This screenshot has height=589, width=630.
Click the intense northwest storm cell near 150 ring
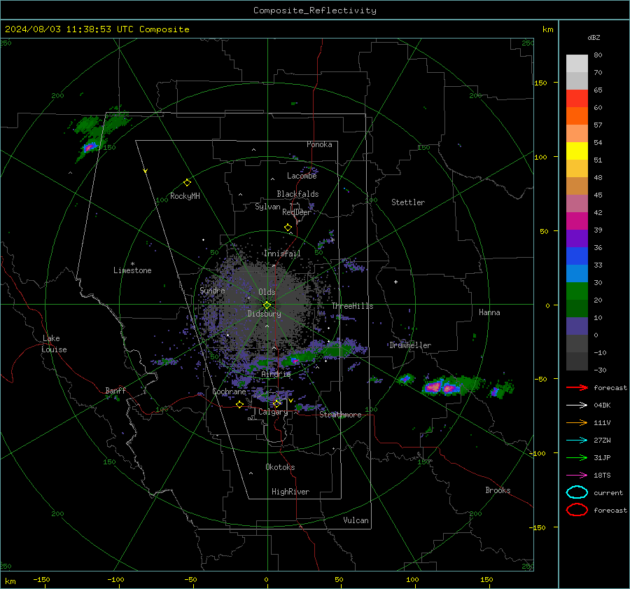(x=90, y=147)
